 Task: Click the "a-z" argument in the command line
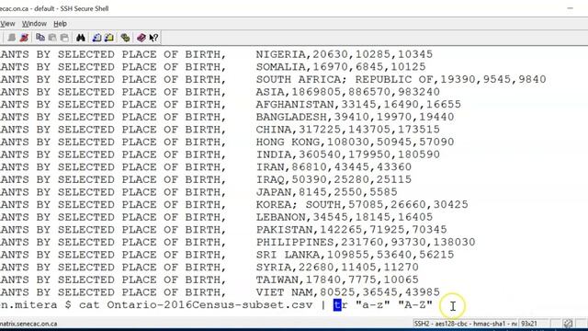coord(373,304)
